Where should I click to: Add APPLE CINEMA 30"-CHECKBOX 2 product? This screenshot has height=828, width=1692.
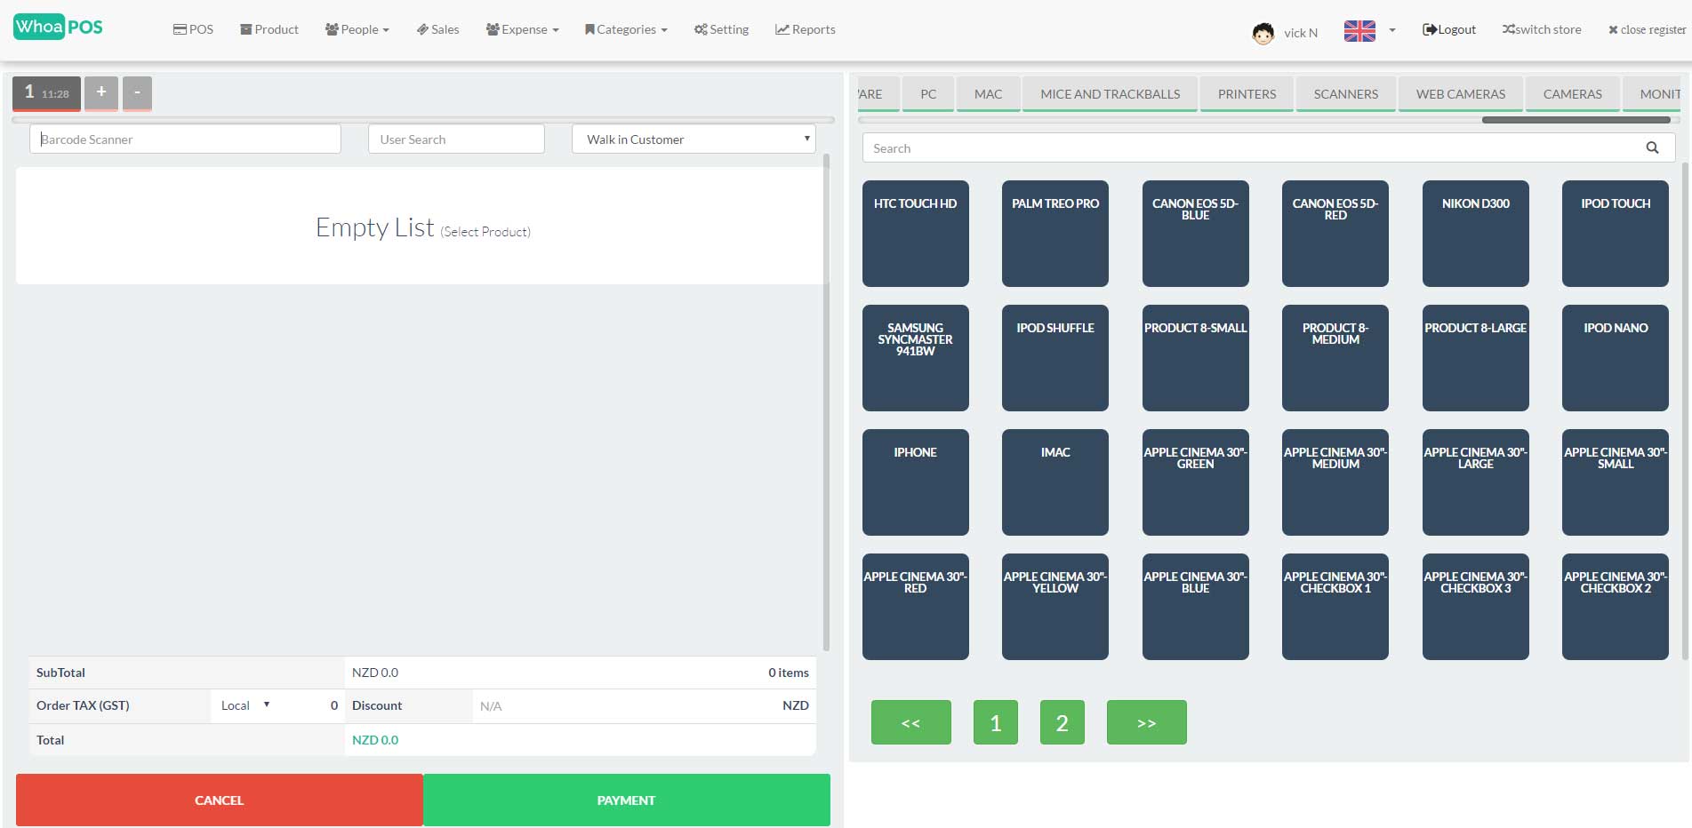1615,607
